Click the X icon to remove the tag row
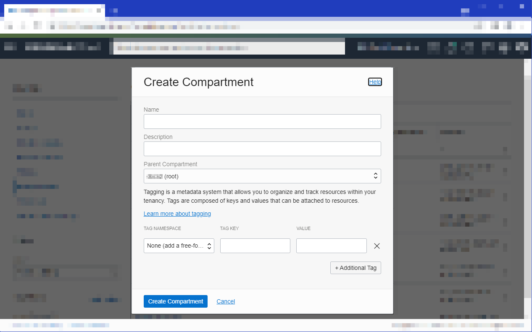The width and height of the screenshot is (532, 332). [377, 246]
